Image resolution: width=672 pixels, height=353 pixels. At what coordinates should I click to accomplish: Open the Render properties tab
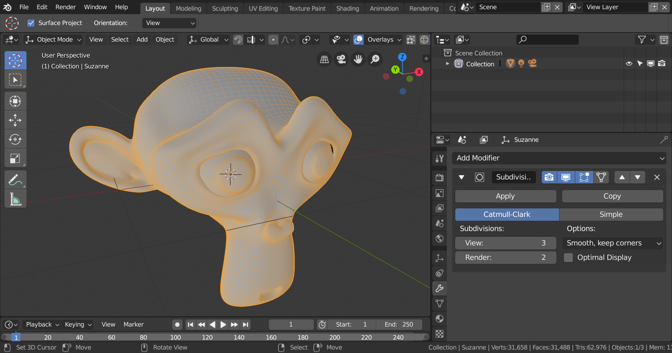click(x=439, y=177)
